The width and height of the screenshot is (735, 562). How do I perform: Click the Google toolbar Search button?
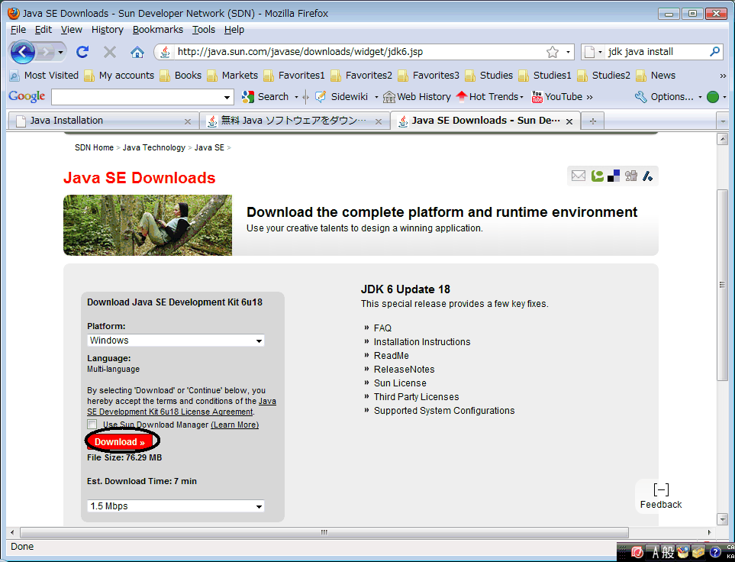coord(266,97)
